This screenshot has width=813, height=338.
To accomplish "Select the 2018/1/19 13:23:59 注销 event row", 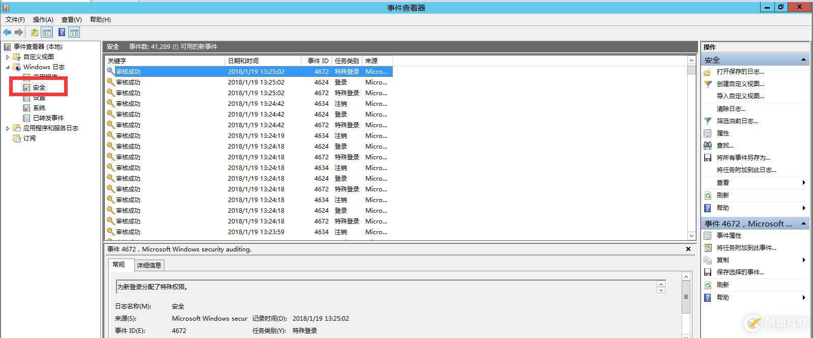I will coord(249,232).
